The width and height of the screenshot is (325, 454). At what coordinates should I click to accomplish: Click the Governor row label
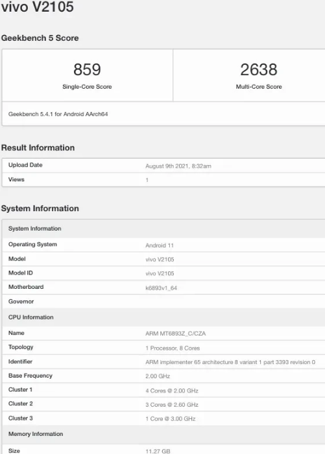(x=21, y=301)
